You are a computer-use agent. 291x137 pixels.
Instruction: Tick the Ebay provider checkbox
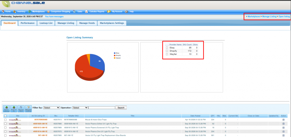(167, 48)
